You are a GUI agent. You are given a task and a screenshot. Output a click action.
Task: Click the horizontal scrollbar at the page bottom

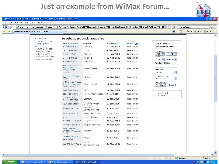pos(89,155)
